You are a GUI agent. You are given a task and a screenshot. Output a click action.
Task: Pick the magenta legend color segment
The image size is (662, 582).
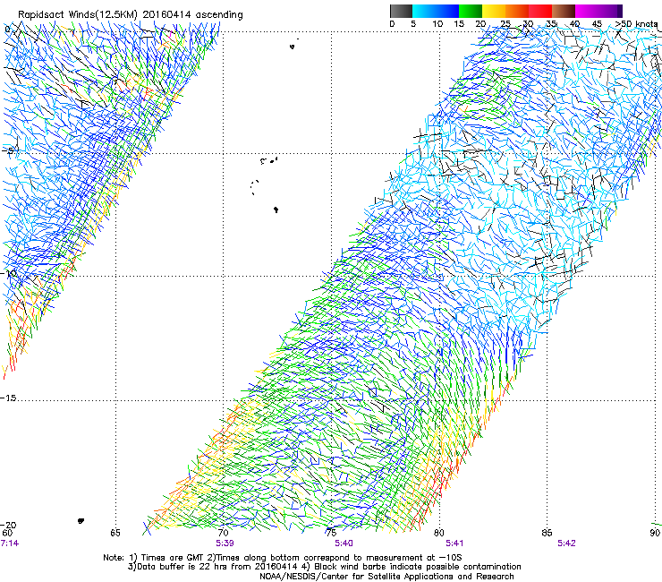[x=587, y=11]
